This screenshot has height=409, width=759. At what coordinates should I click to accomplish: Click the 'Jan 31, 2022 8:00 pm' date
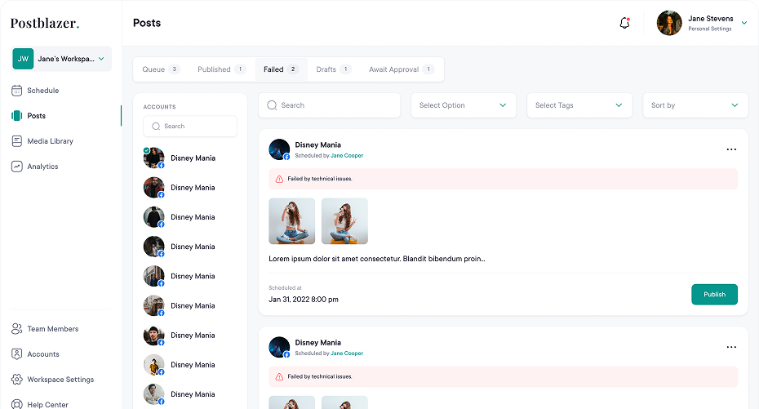[x=304, y=300]
